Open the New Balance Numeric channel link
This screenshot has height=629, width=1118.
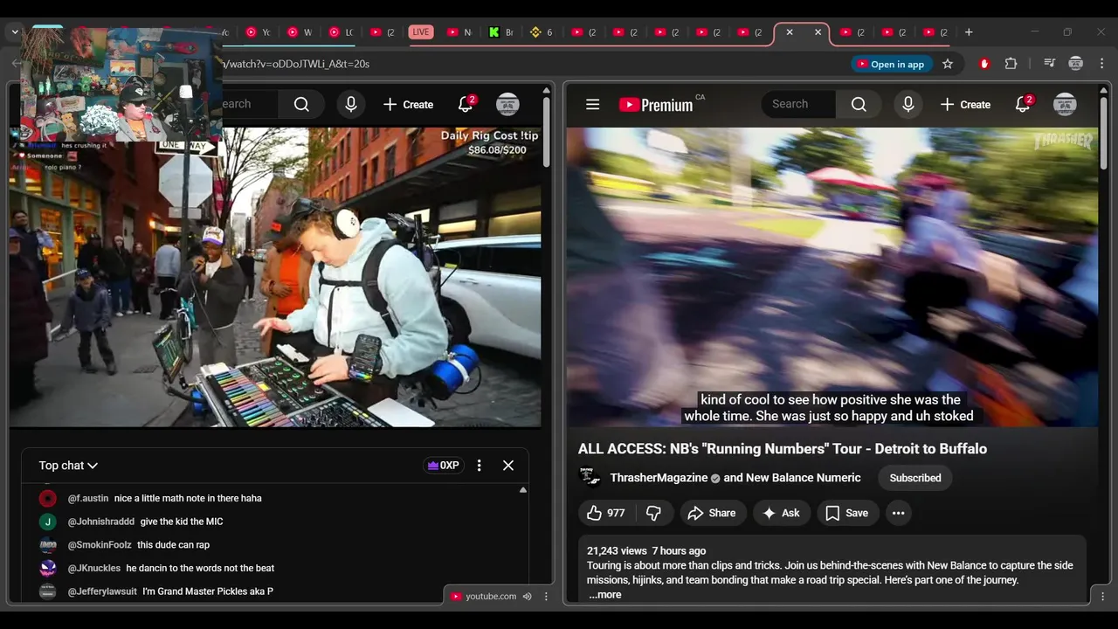coord(803,478)
